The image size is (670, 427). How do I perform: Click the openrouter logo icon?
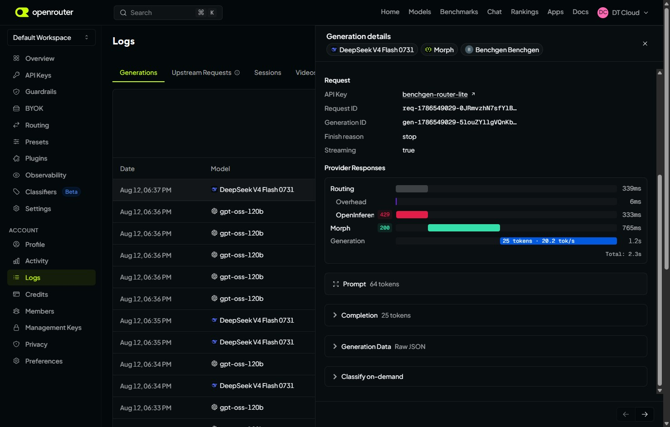point(22,12)
